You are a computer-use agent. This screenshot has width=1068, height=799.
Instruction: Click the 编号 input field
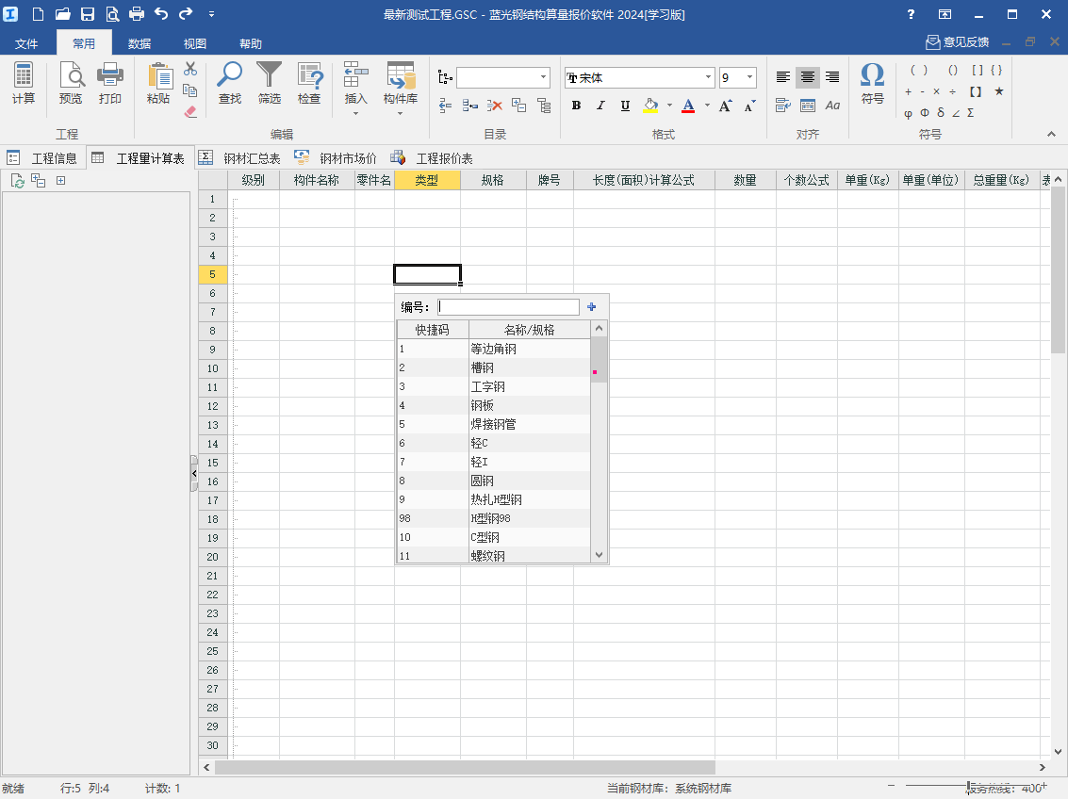coord(508,307)
